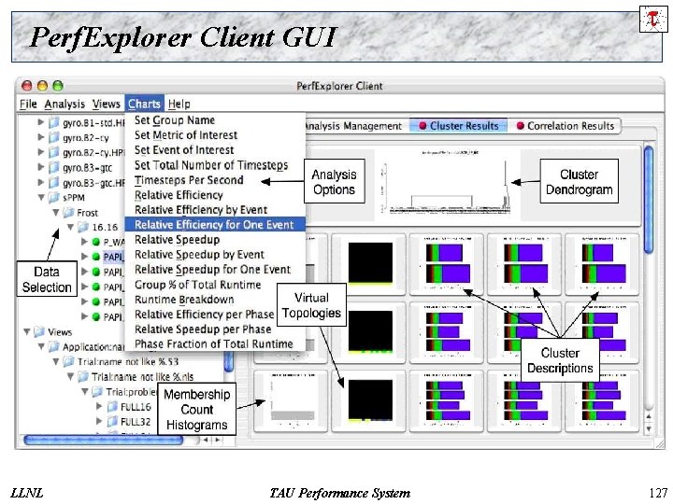Click the yellow minimize window button
Screen dimensions: 673x504
(42, 86)
